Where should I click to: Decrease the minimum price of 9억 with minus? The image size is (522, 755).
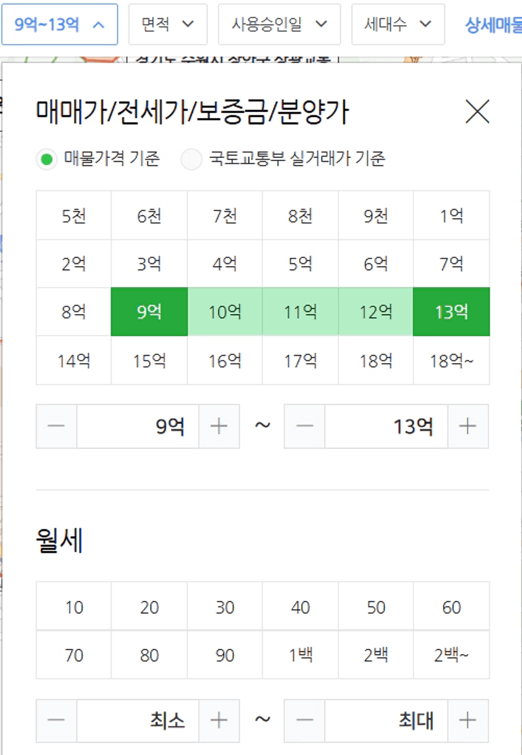pyautogui.click(x=56, y=426)
